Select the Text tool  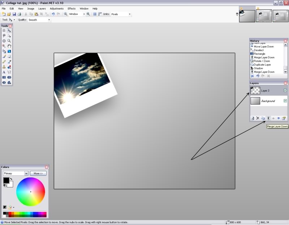[x=4, y=72]
